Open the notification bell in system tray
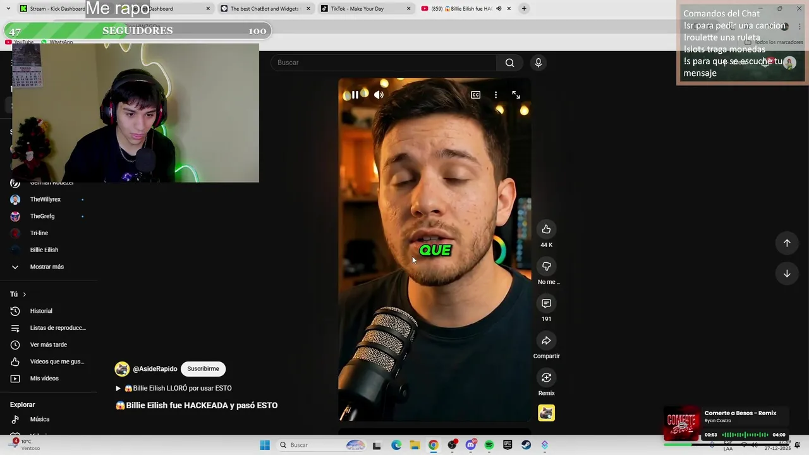809x455 pixels. click(798, 445)
